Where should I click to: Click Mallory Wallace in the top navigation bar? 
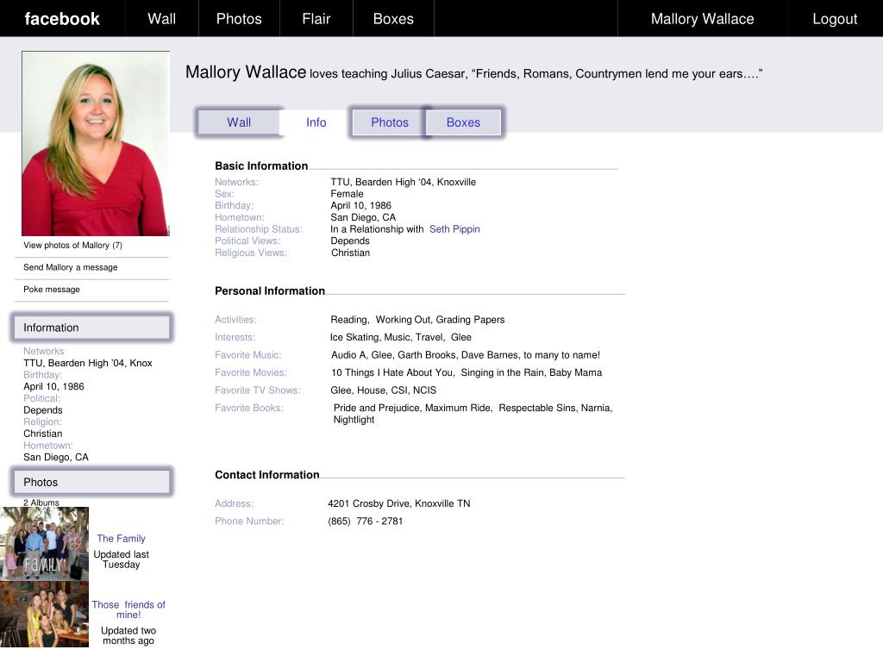click(702, 19)
